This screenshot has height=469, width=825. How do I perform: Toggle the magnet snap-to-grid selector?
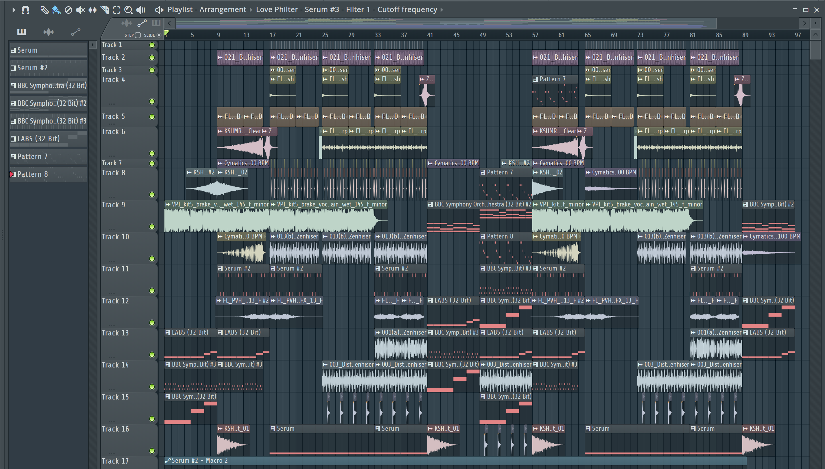pyautogui.click(x=25, y=10)
